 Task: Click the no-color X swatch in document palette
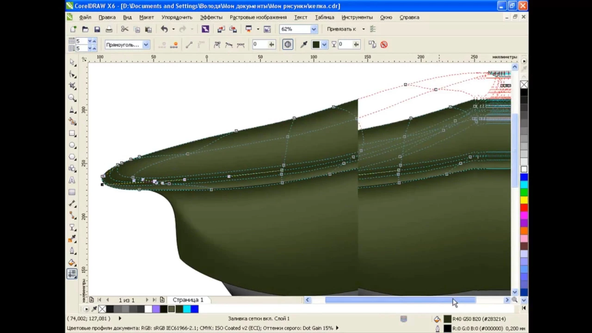(102, 309)
